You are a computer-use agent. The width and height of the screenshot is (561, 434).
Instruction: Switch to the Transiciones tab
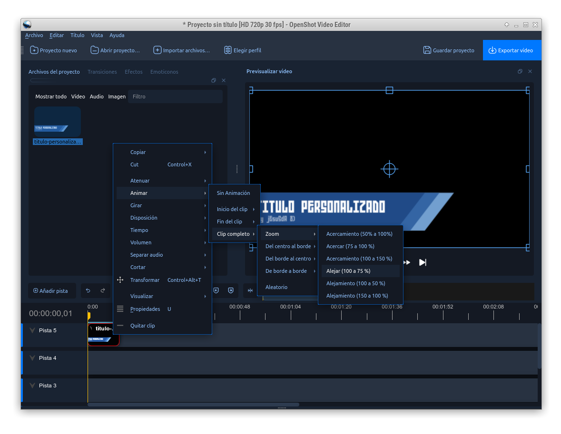coord(102,72)
